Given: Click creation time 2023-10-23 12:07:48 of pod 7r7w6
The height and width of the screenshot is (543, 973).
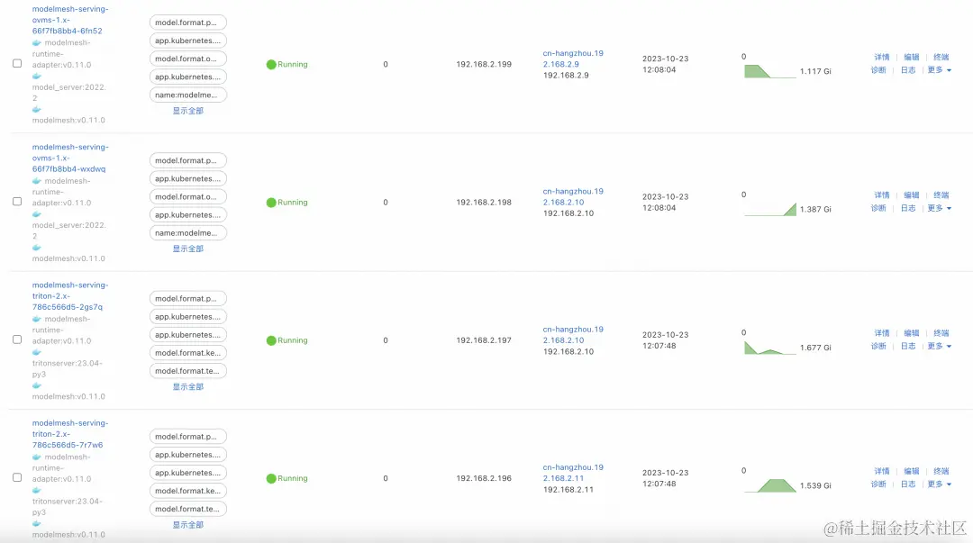Looking at the screenshot, I should 665,478.
